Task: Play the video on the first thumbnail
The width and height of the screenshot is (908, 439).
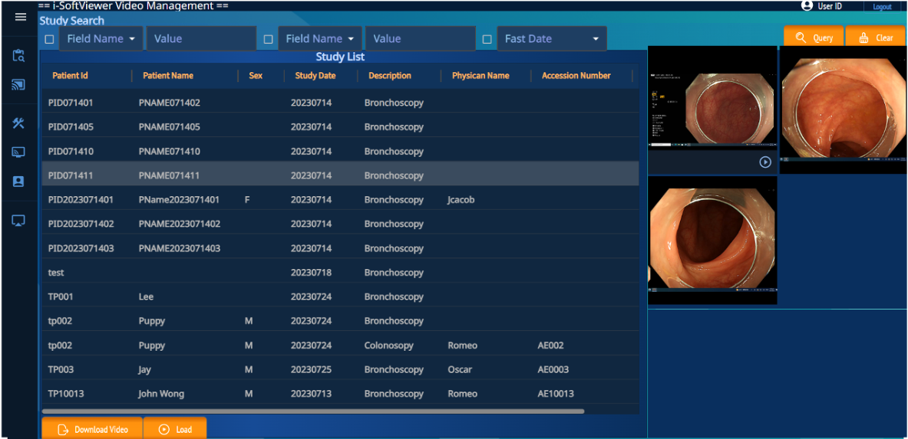Action: click(765, 162)
